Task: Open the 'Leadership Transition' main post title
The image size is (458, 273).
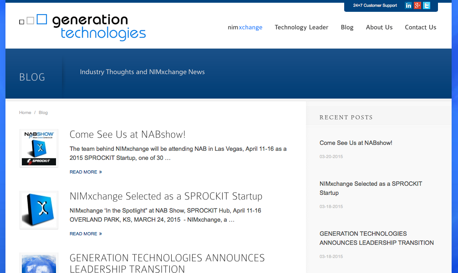Action: click(x=167, y=263)
